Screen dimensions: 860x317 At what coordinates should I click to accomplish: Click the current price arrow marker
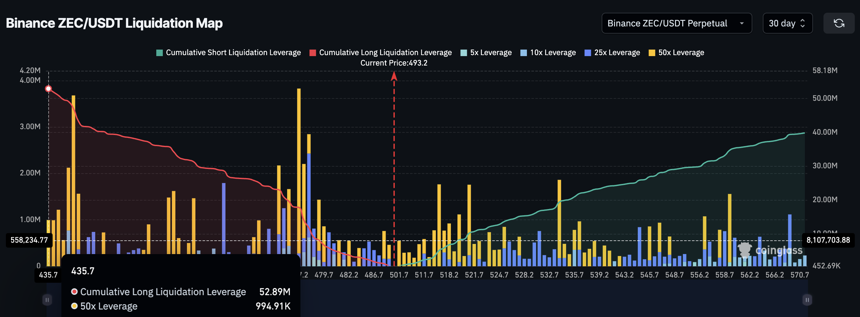(x=394, y=76)
